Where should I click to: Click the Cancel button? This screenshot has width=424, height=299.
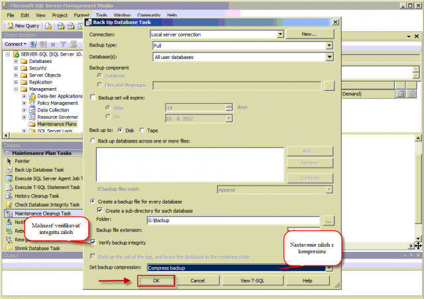click(x=197, y=280)
